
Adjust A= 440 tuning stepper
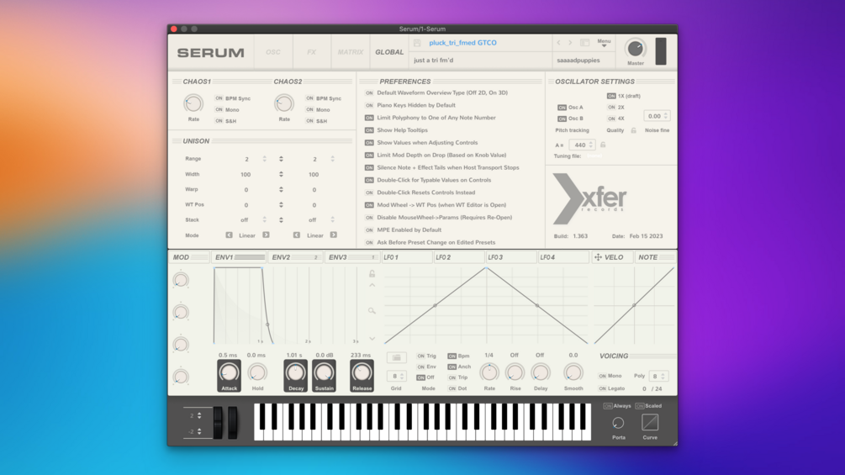[x=590, y=145]
